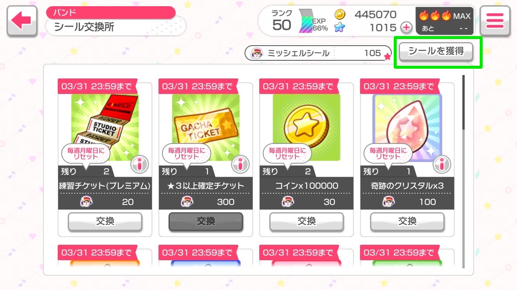Click 交換 under 奇跡のクリスタルx3
The width and height of the screenshot is (517, 290).
(407, 221)
